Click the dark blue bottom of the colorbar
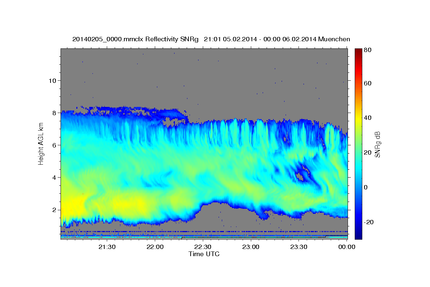This screenshot has height=287, width=430. tap(358, 235)
